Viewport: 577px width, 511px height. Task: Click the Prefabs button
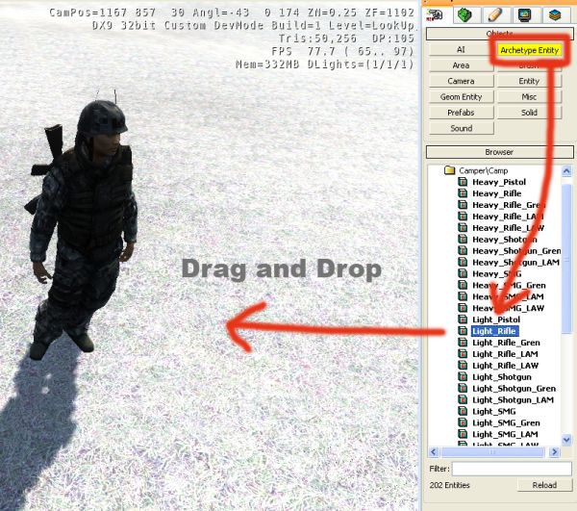pos(461,113)
